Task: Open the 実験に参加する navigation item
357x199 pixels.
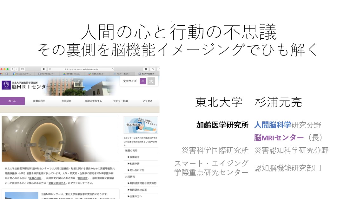Action: pos(93,101)
